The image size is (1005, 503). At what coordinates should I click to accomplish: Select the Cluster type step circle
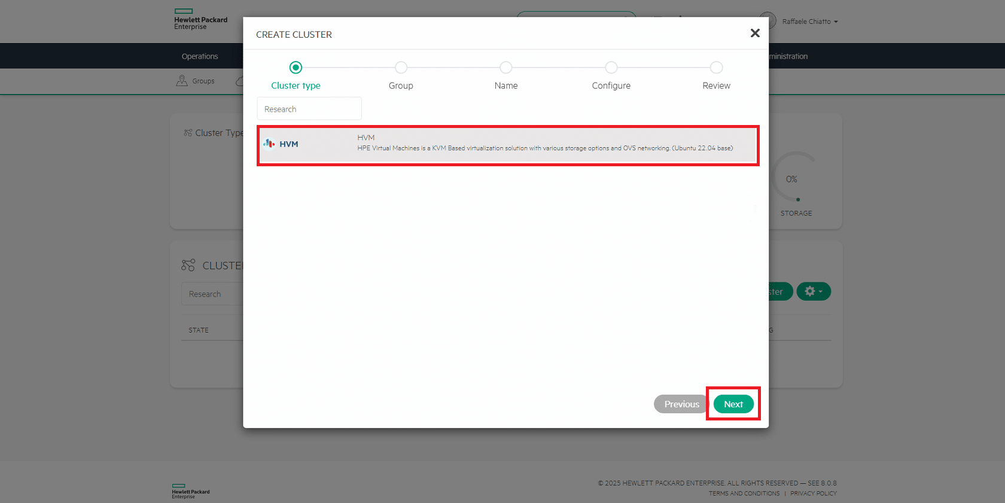(296, 68)
